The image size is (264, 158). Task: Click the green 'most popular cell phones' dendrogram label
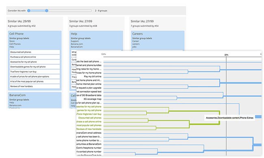[x=89, y=126]
